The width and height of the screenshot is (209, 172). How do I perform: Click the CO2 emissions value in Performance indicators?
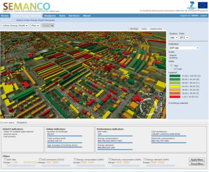pyautogui.click(x=166, y=134)
